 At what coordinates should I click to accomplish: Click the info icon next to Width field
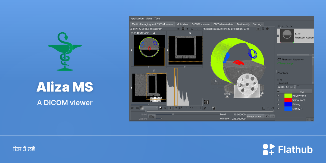(298, 87)
